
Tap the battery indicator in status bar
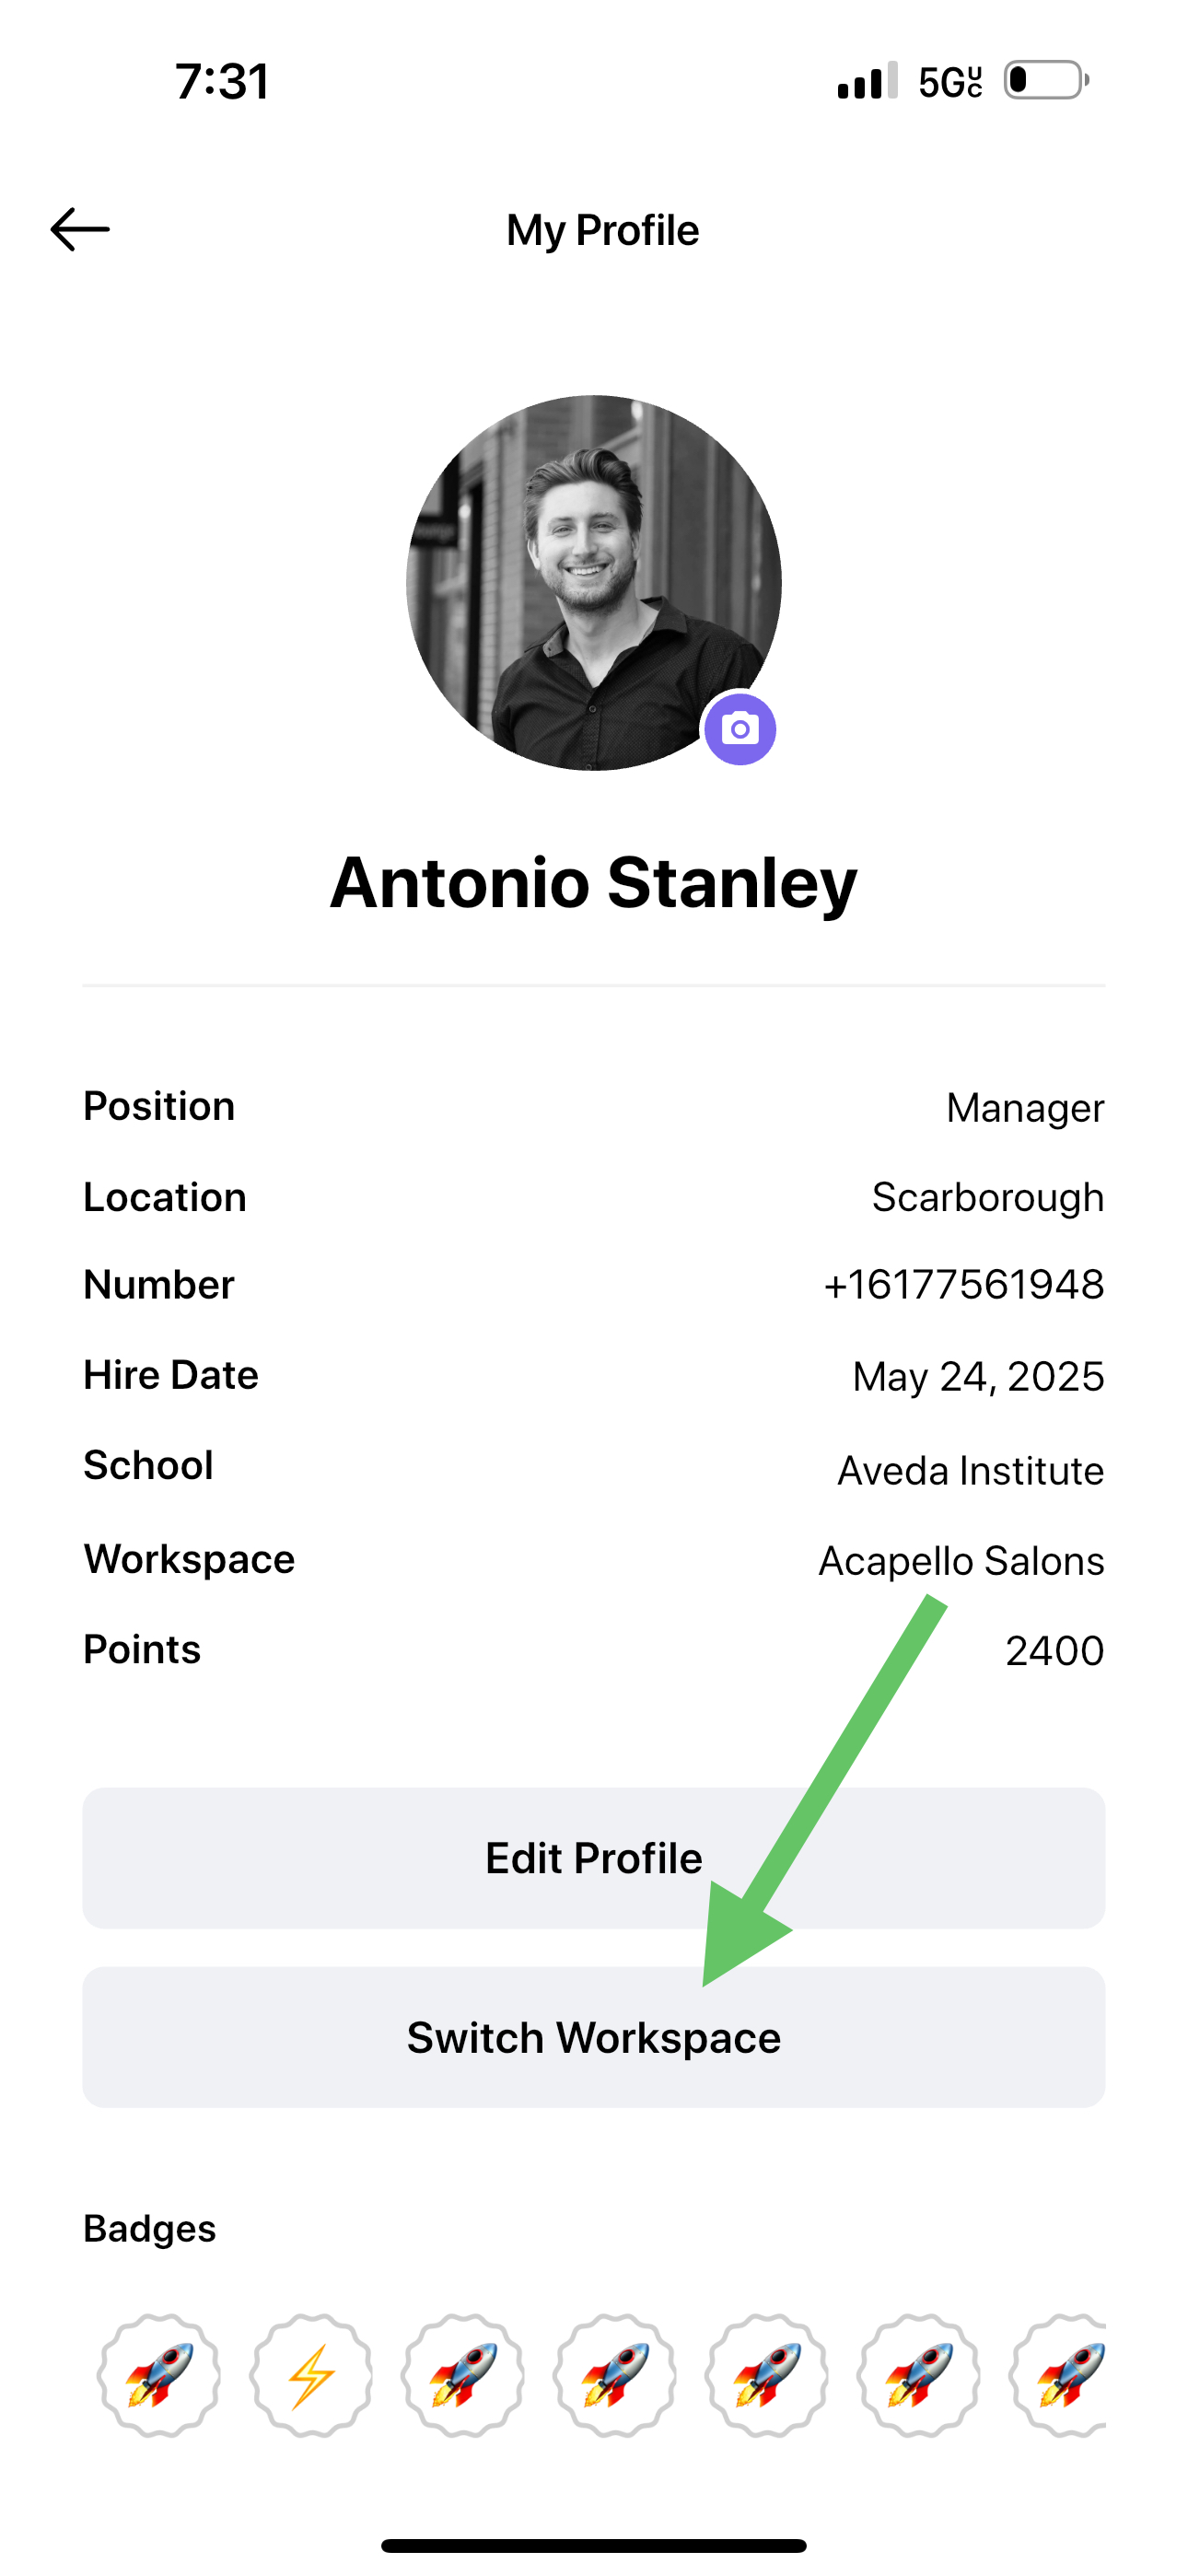[1046, 80]
